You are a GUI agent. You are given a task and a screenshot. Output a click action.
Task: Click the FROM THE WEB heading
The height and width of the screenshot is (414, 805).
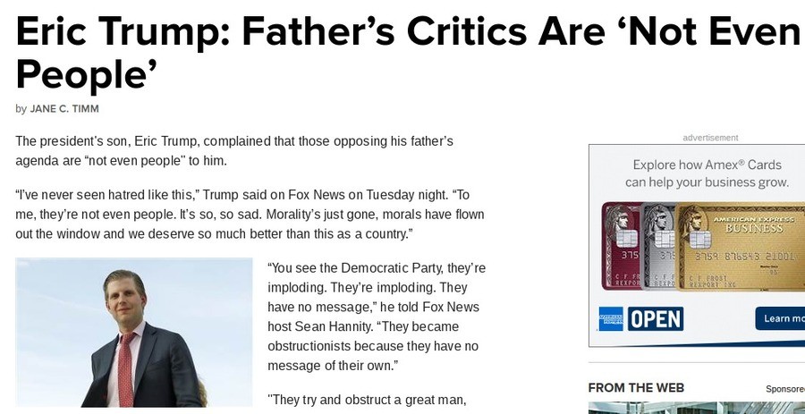pos(636,388)
